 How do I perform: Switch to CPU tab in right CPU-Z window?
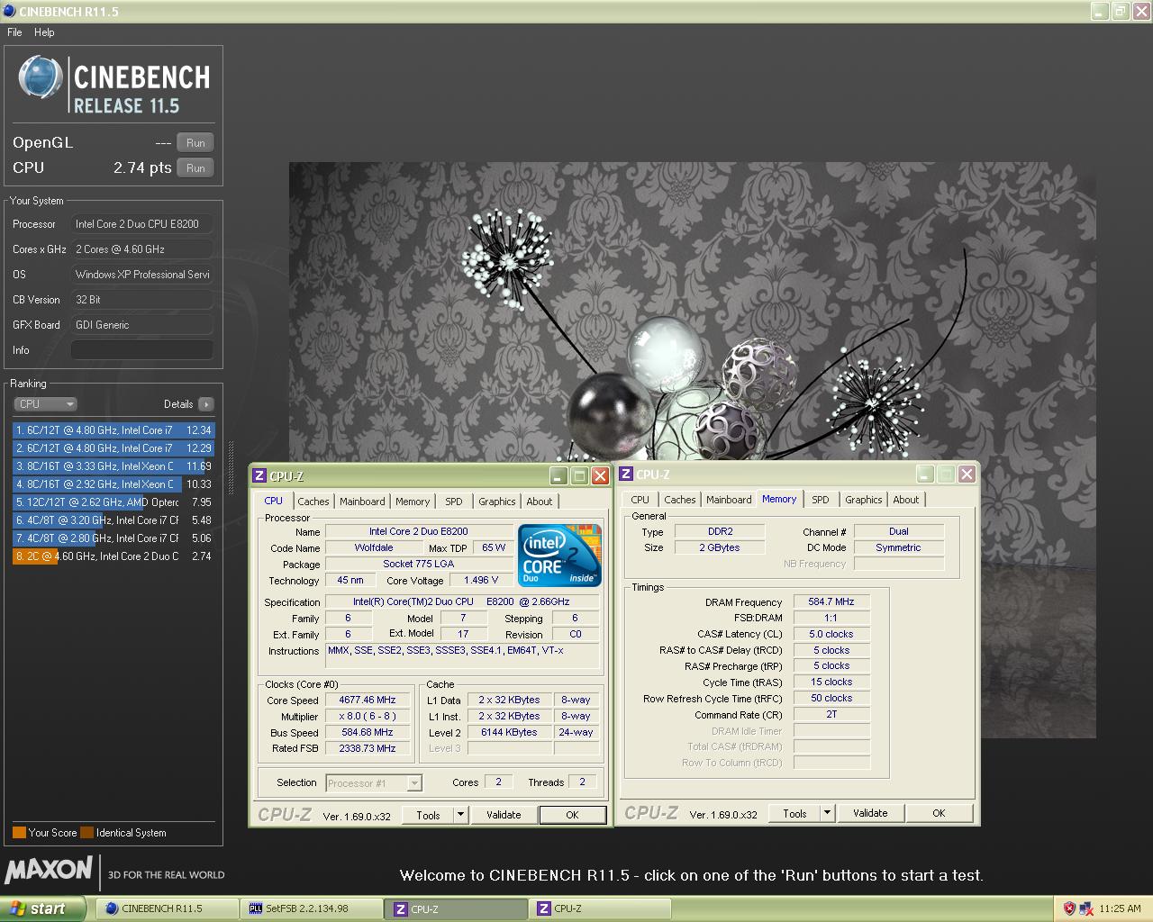(640, 500)
